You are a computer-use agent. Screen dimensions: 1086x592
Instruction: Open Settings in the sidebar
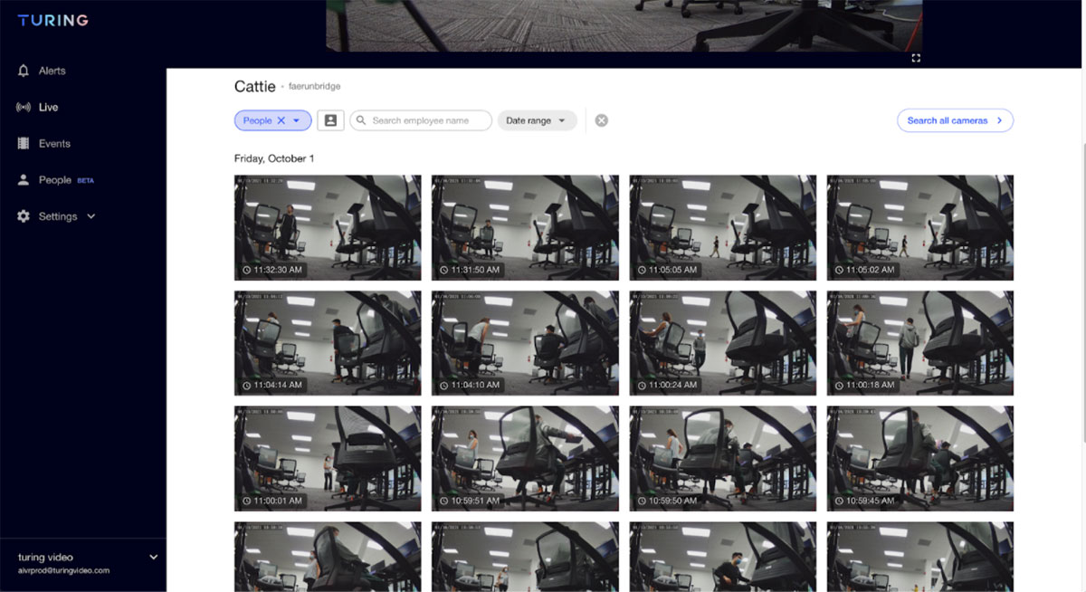58,216
